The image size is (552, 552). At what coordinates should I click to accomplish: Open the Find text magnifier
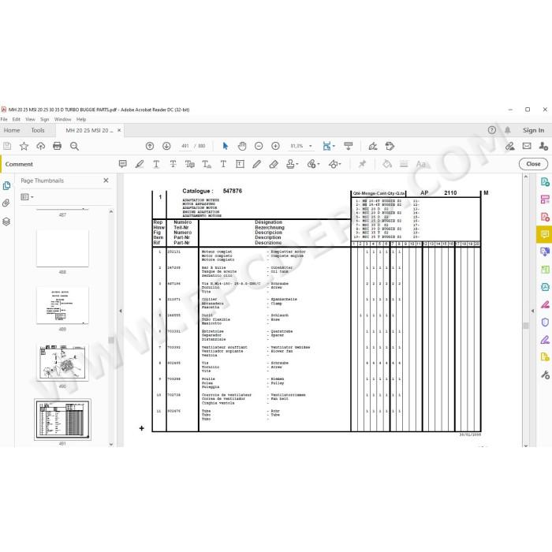coord(74,146)
